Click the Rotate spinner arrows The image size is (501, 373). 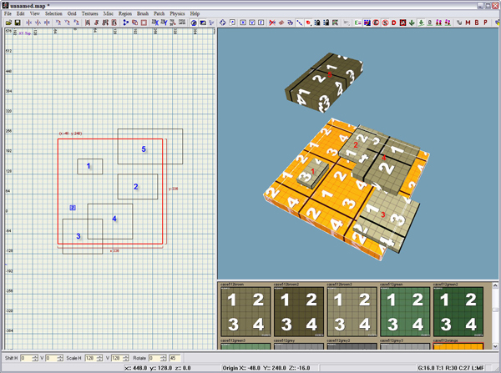click(x=163, y=358)
